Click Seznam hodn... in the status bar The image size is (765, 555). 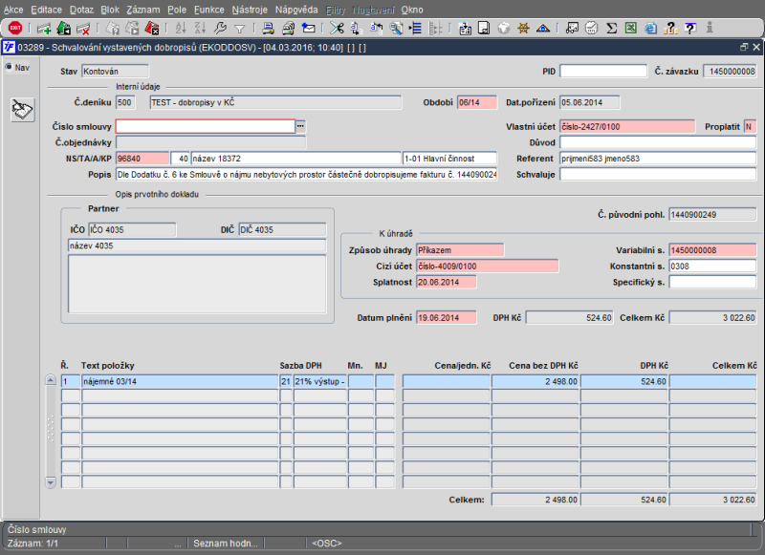225,543
